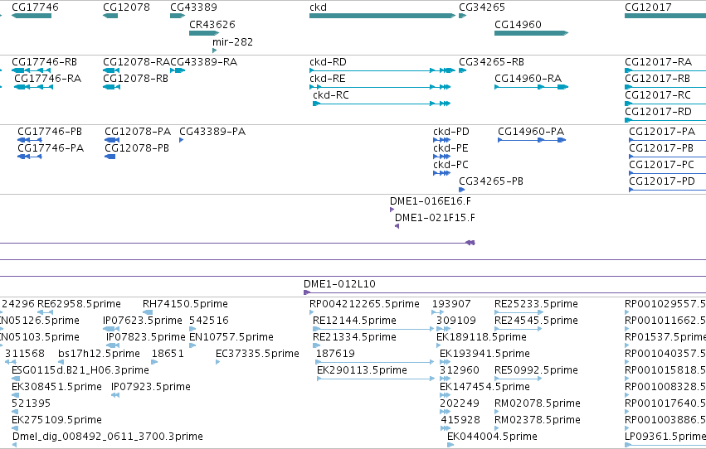Image resolution: width=706 pixels, height=449 pixels.
Task: Click EST RM02078.5prime
Action: click(x=537, y=403)
